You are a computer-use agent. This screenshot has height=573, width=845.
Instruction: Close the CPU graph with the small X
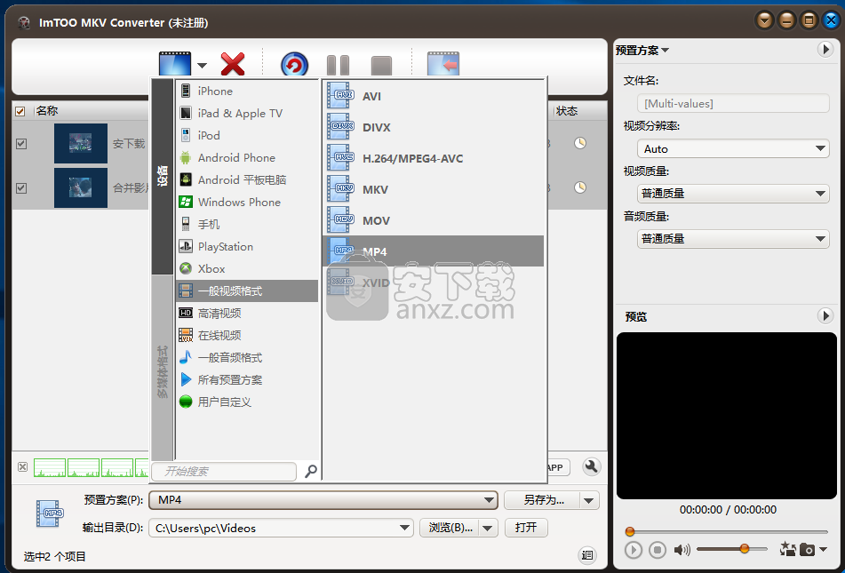coord(22,466)
